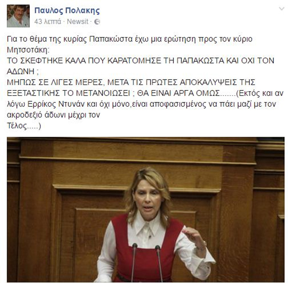Click the right microphone in the photo
Image resolution: width=288 pixels, height=283 pixels.
pyautogui.click(x=159, y=263)
